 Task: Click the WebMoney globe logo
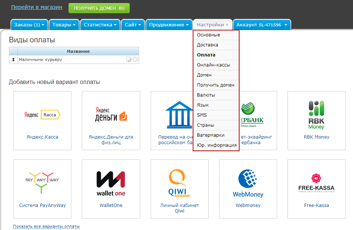248,183
